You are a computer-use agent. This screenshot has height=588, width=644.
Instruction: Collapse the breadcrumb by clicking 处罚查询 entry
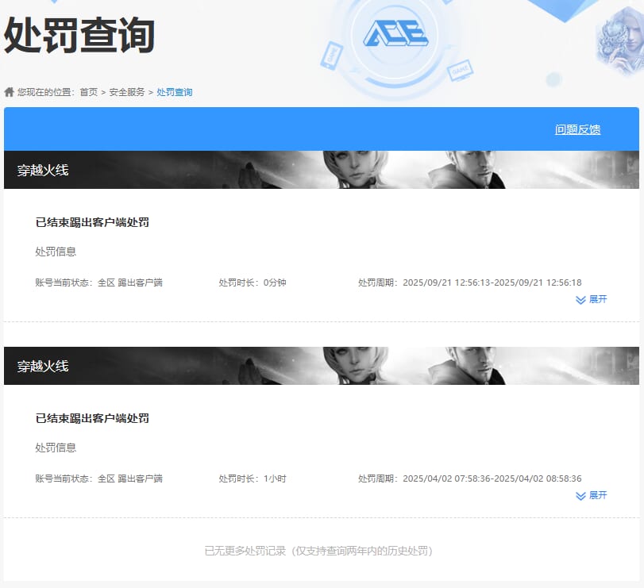[x=172, y=91]
